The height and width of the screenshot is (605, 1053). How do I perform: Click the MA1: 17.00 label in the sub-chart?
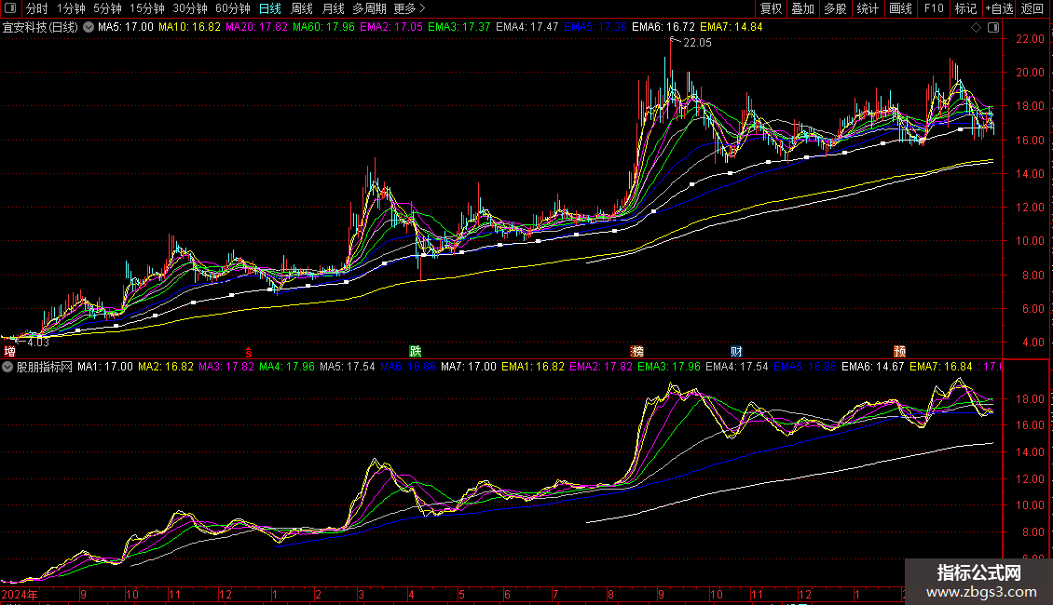[104, 367]
